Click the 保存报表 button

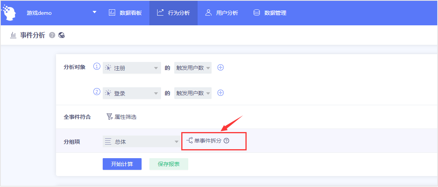(x=169, y=164)
